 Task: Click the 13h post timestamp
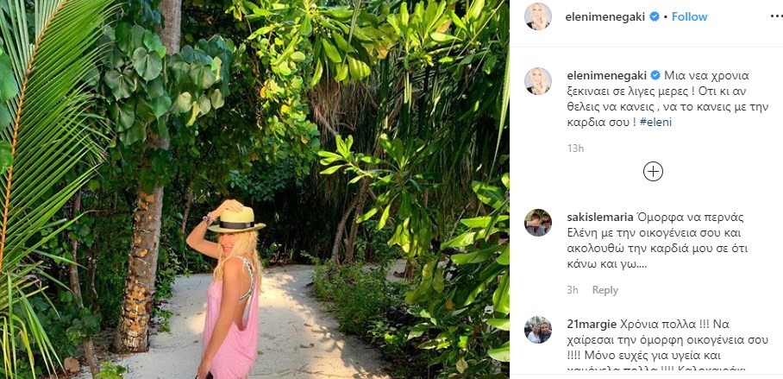tap(575, 148)
